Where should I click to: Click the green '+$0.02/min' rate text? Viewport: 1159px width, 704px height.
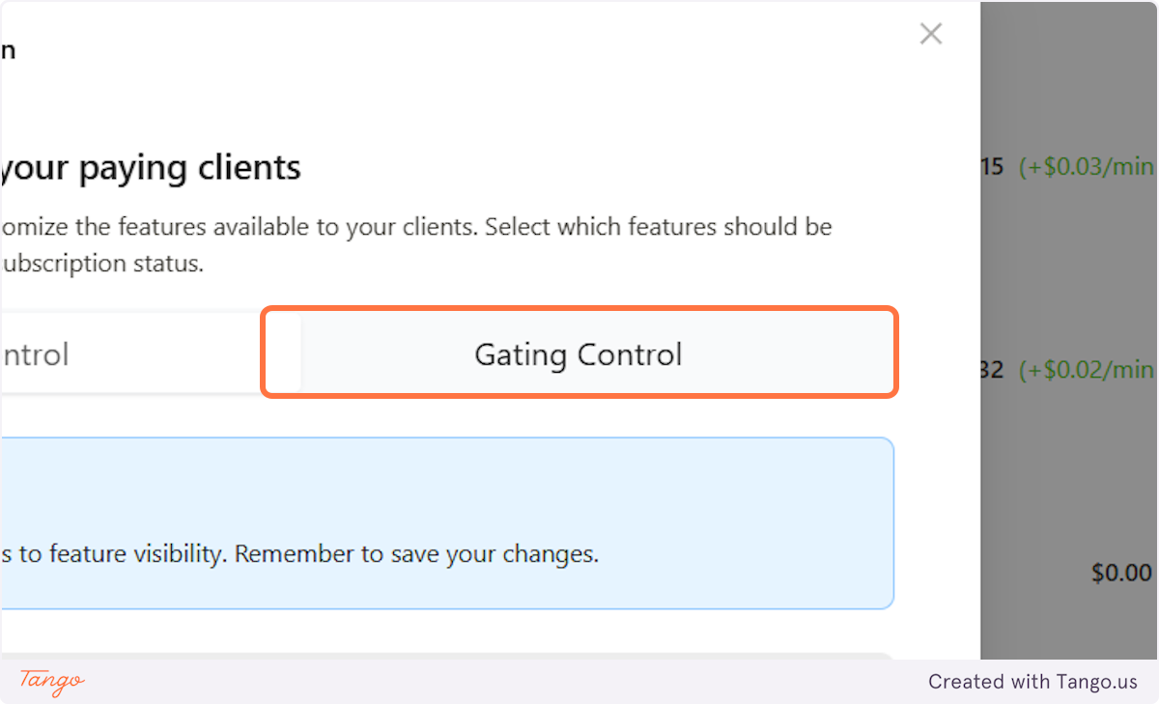(x=1086, y=369)
